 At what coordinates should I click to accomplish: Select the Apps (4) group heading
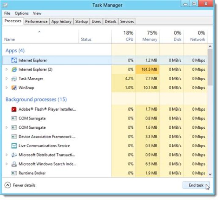[15, 51]
